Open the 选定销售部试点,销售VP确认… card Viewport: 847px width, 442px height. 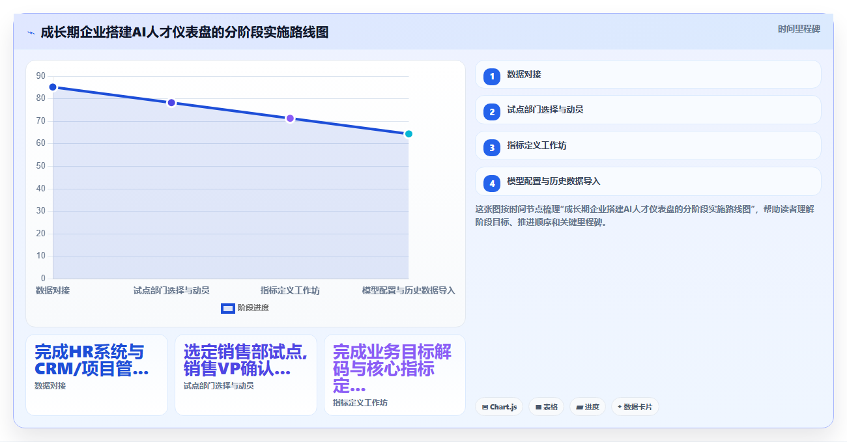246,375
